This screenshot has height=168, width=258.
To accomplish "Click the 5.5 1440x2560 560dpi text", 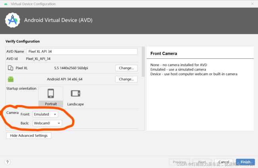I will 71,68.
